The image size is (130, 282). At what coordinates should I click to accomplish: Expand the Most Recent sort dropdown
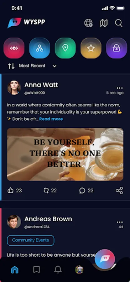37,66
